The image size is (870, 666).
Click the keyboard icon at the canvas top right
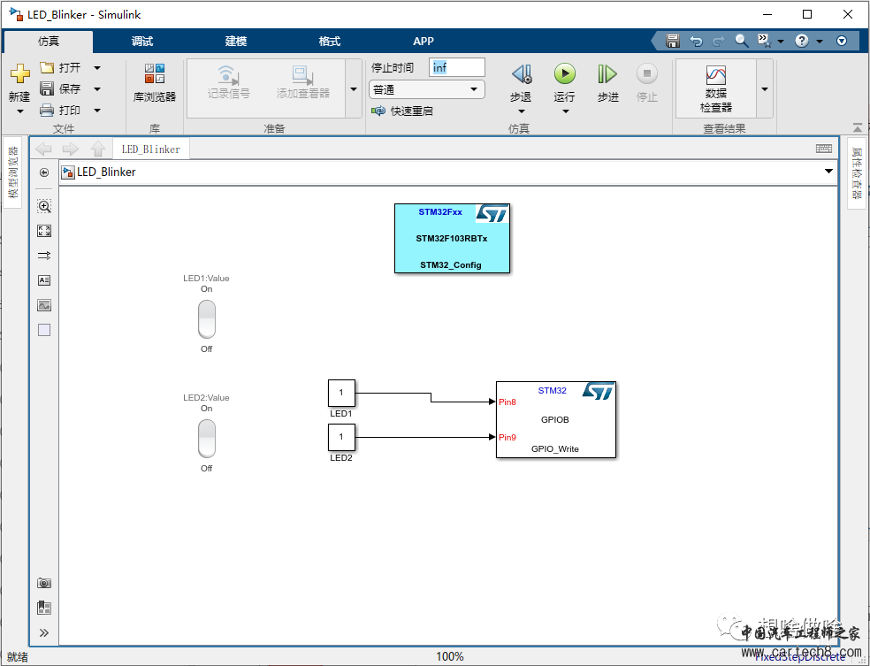[x=824, y=149]
